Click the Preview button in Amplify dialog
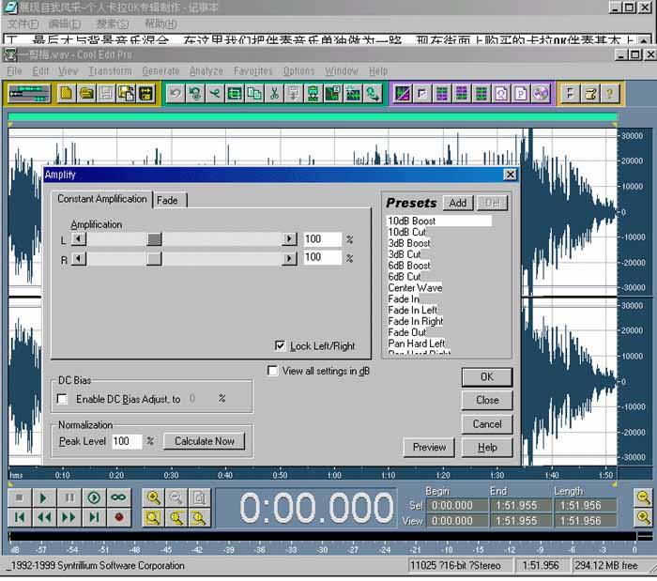 click(x=429, y=448)
